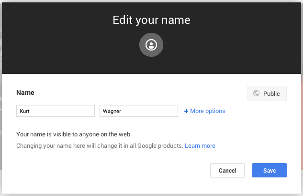Click 'Your name is visible to anyone' text
This screenshot has height=196, width=303.
point(74,134)
